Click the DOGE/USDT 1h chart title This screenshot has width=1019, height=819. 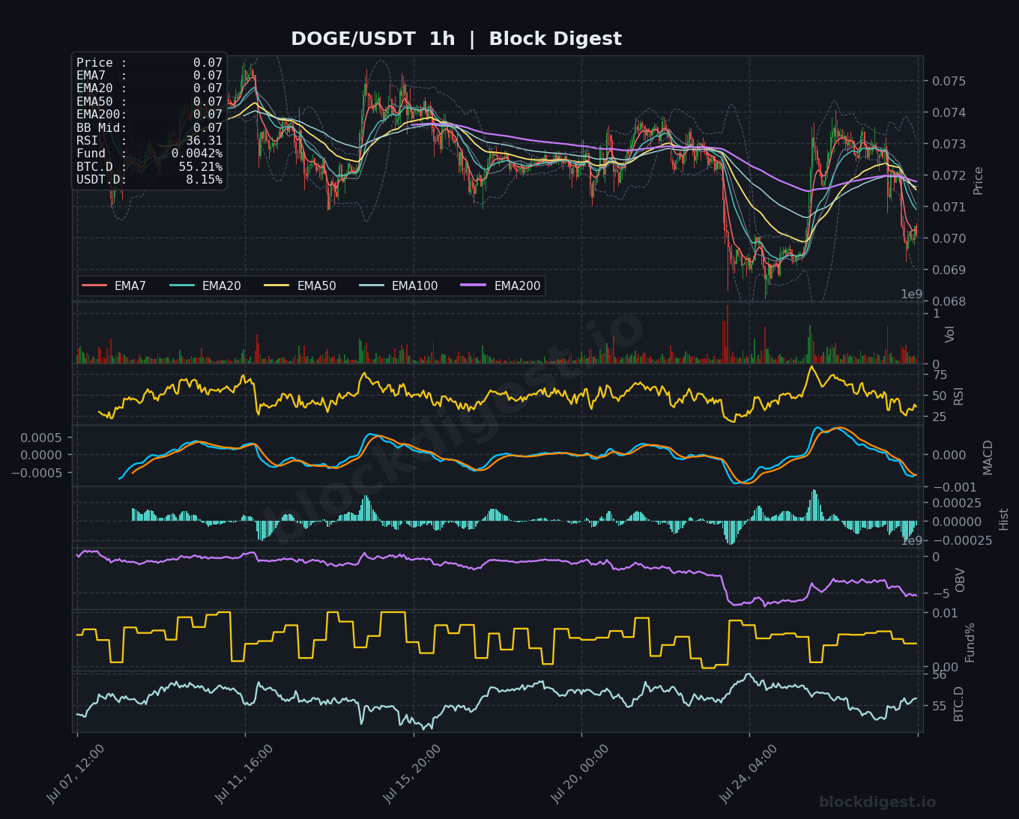point(456,39)
